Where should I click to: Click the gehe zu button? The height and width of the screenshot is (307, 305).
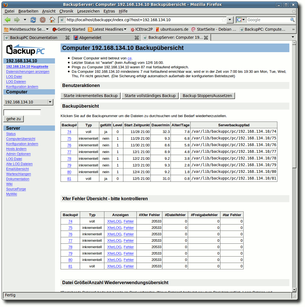click(13, 119)
